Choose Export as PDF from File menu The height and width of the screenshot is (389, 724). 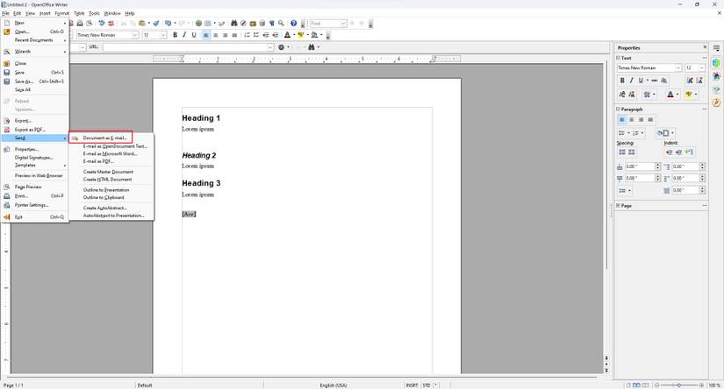(x=29, y=130)
